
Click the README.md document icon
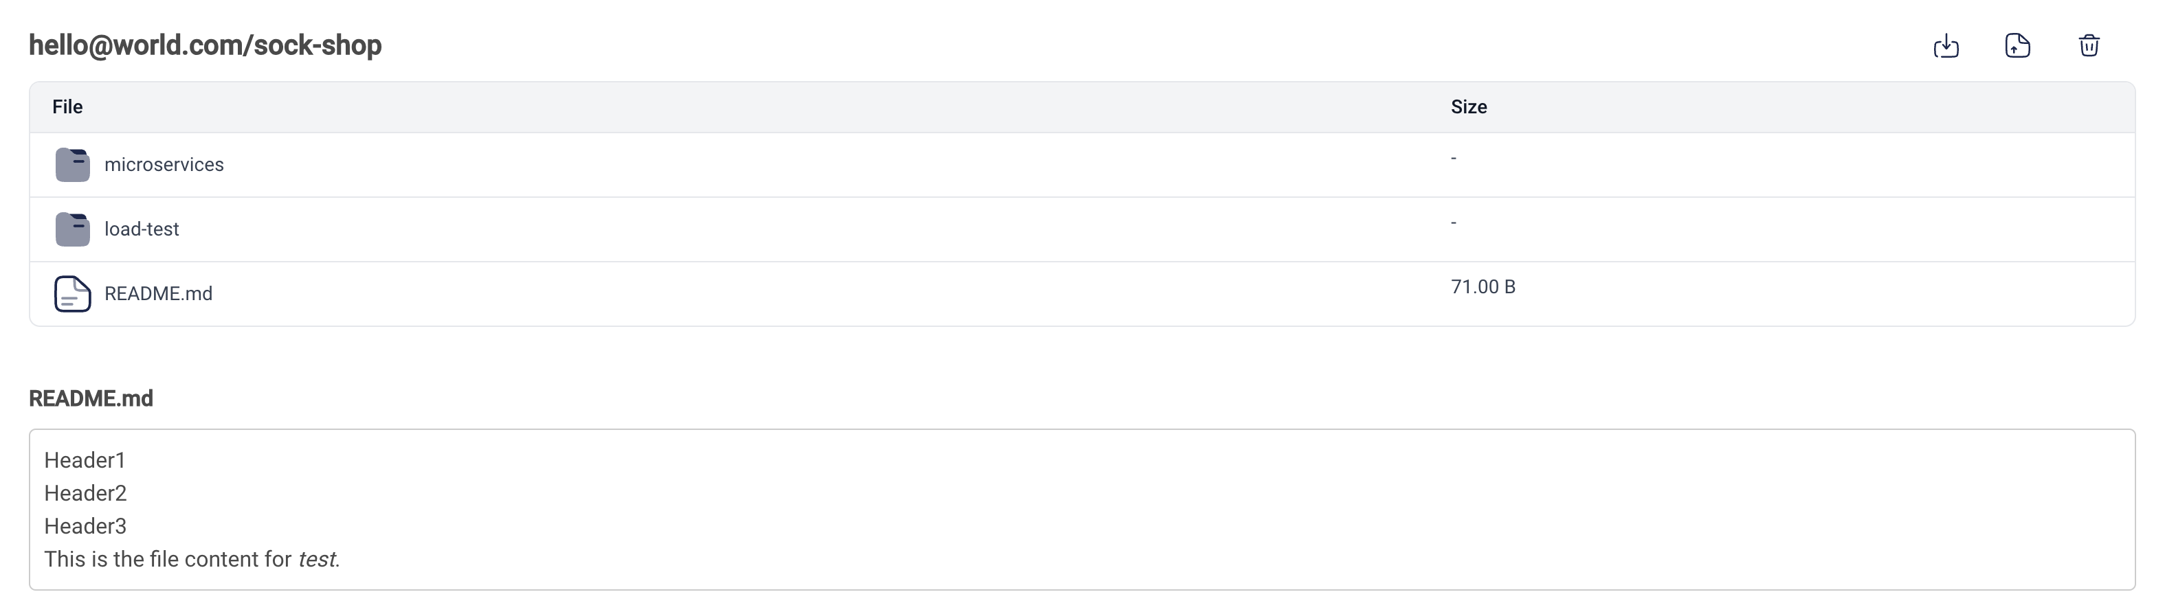click(72, 294)
